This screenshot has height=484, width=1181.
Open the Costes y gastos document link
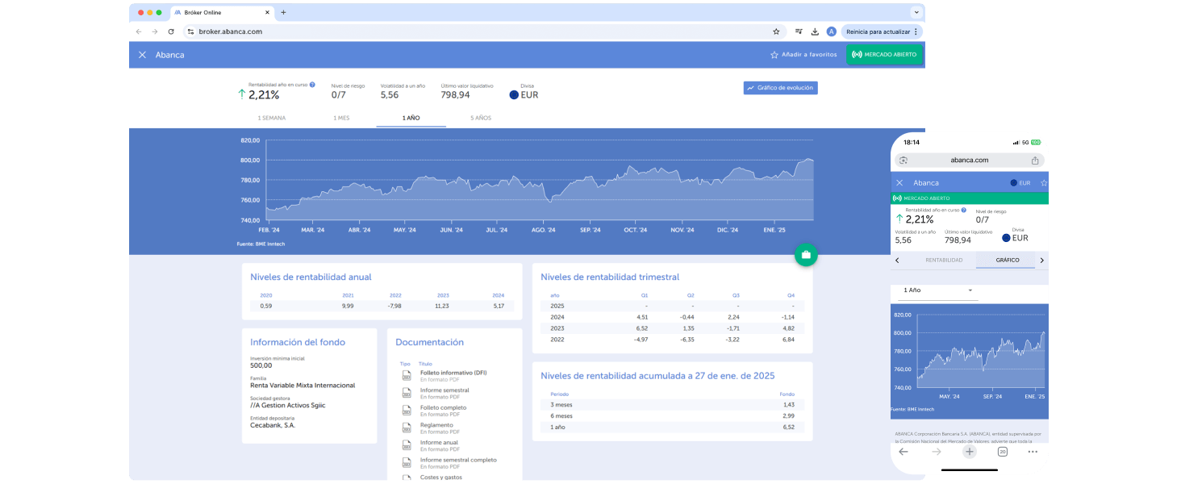(440, 477)
